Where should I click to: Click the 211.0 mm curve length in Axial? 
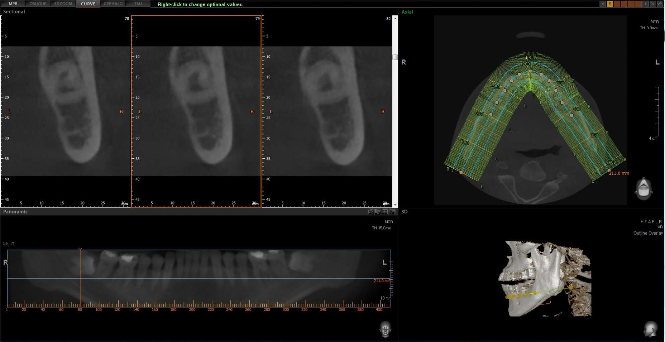(x=619, y=173)
